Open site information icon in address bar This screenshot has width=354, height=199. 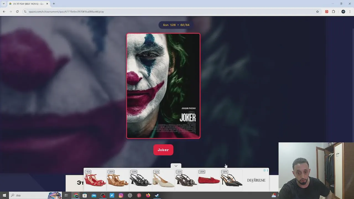pyautogui.click(x=25, y=12)
